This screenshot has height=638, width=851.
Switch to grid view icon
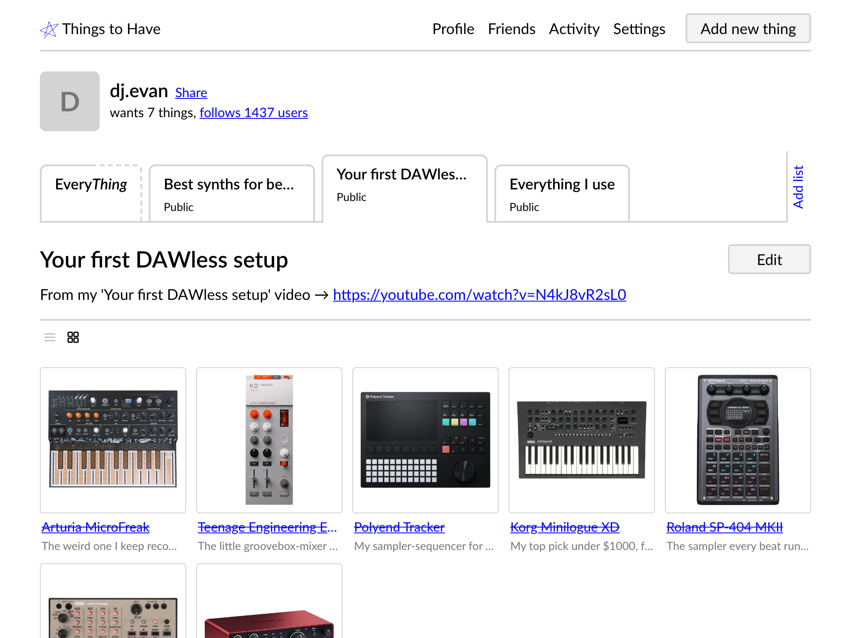(x=73, y=337)
